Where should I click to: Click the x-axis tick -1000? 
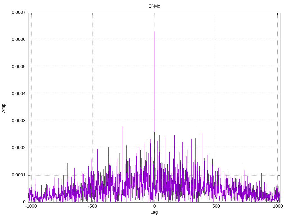pos(31,206)
